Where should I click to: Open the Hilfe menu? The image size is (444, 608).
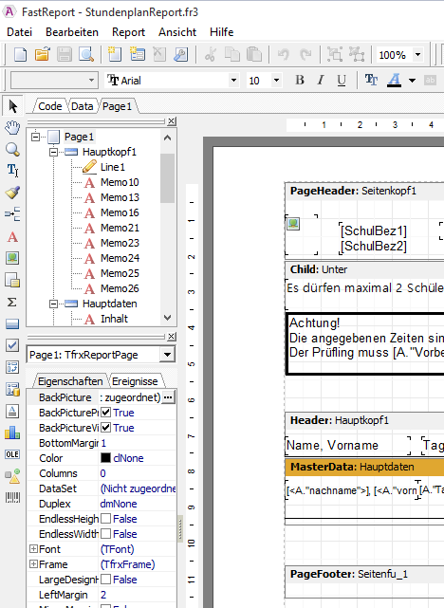click(x=221, y=32)
